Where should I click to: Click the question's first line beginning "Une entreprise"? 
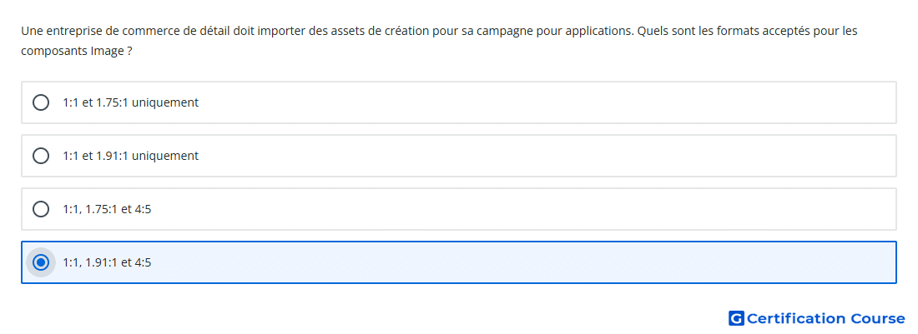click(439, 31)
